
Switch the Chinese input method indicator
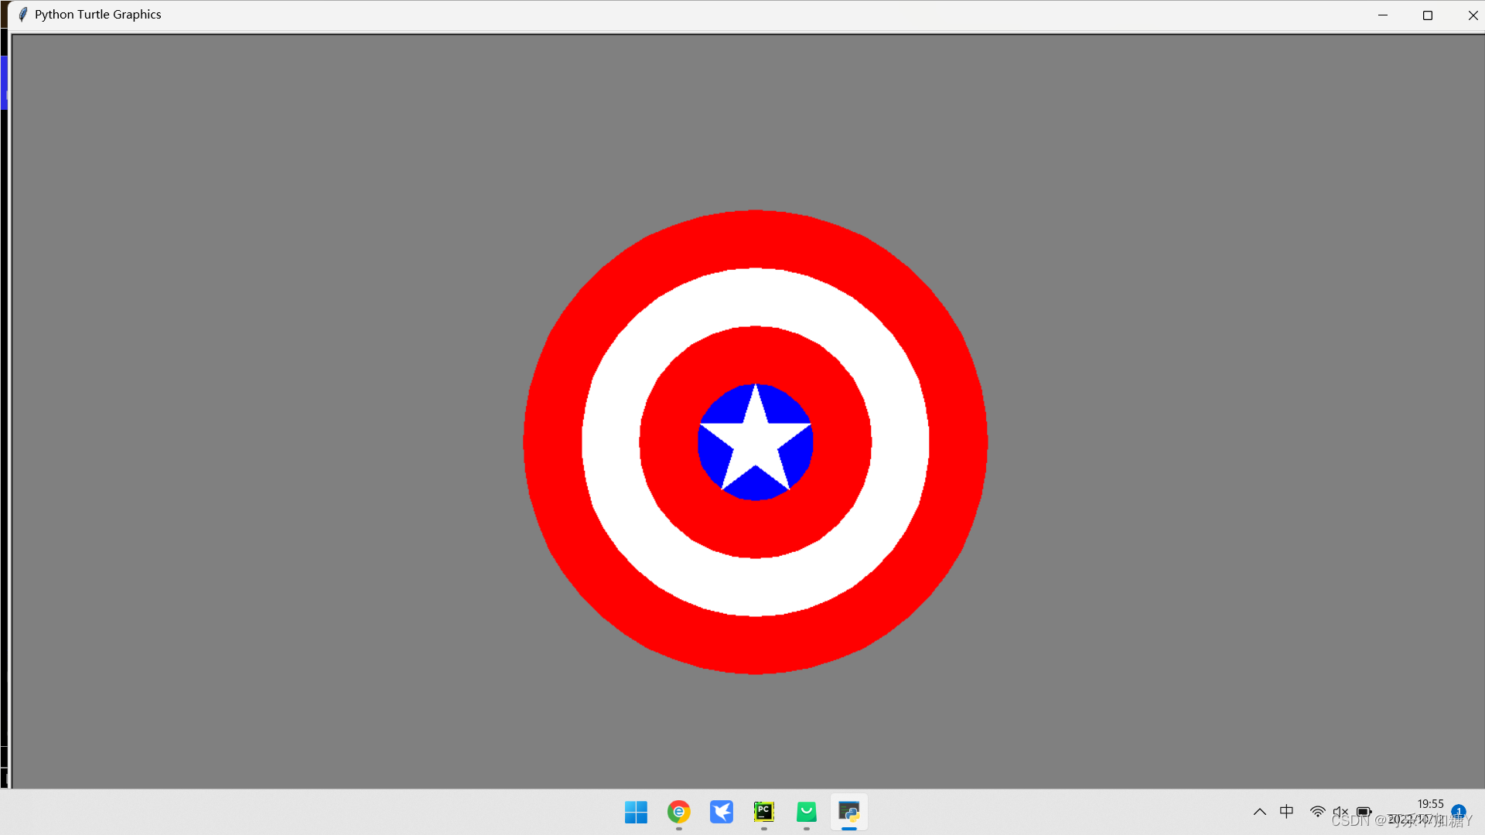[x=1287, y=811]
